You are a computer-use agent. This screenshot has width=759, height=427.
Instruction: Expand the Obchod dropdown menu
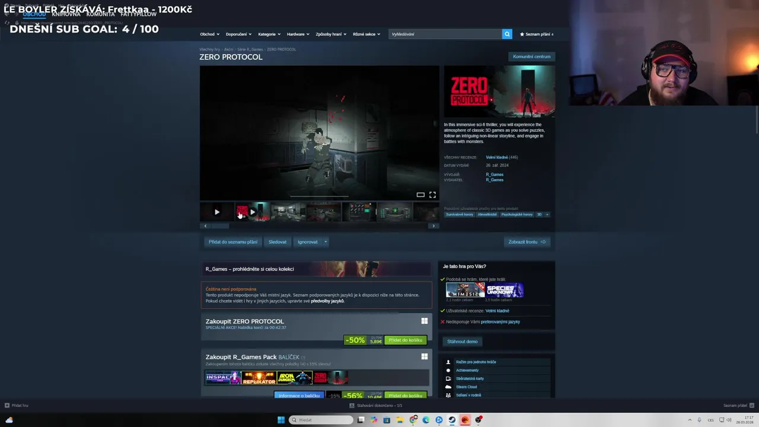tap(210, 34)
